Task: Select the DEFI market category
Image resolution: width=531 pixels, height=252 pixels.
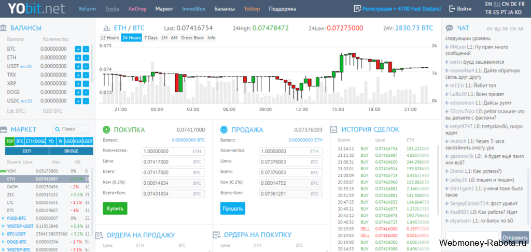Action: 27,151
